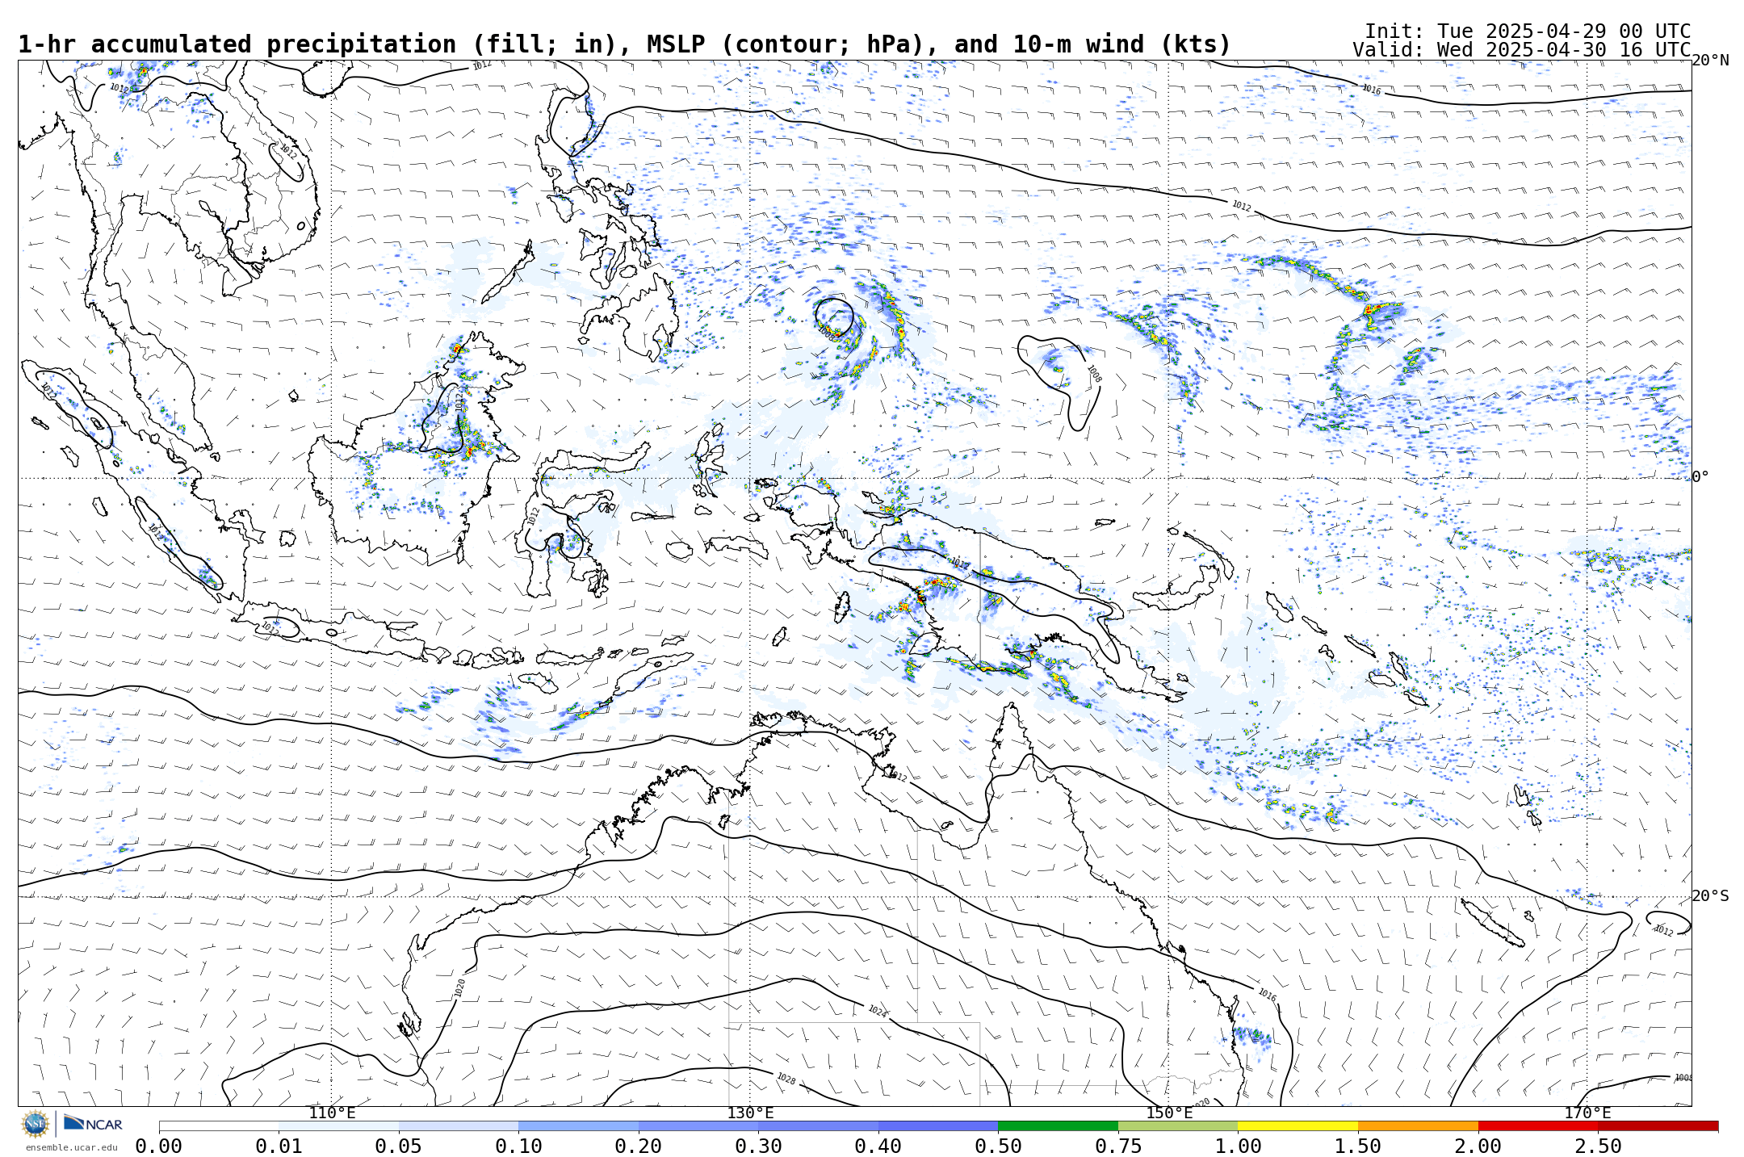Viewport: 1744px width, 1157px height.
Task: Click the 20°N latitude label
Action: point(1710,61)
